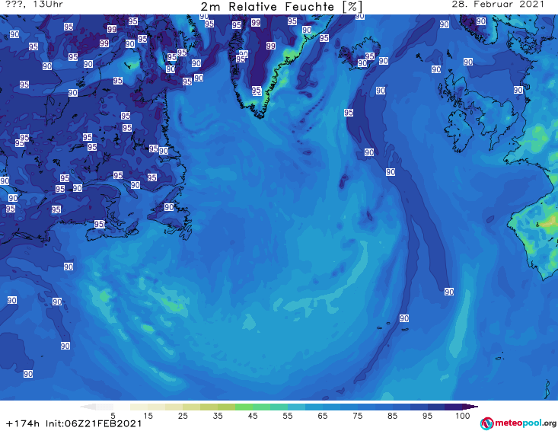Click the "45" tick on the color scale
The height and width of the screenshot is (431, 558).
[x=253, y=416]
